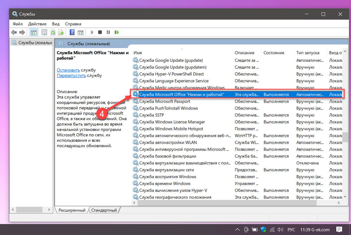Click right arrow of services list horizontal scrollbar
The height and width of the screenshot is (235, 351).
[339, 203]
